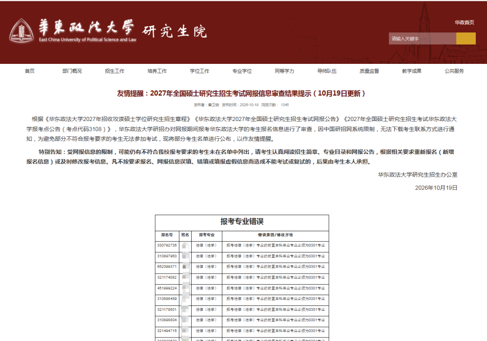Open the 导师队伍 navigation item
The image size is (487, 341).
pos(327,71)
